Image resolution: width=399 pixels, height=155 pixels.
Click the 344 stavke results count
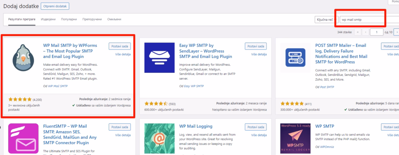pos(344,32)
